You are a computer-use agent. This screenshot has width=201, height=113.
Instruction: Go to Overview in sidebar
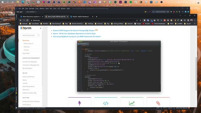pyautogui.click(x=26, y=40)
